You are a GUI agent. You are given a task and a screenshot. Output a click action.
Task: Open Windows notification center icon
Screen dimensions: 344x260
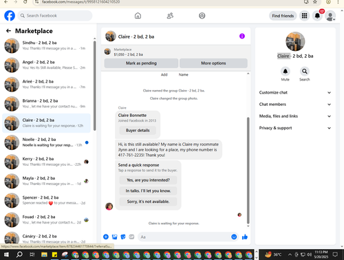click(x=335, y=254)
